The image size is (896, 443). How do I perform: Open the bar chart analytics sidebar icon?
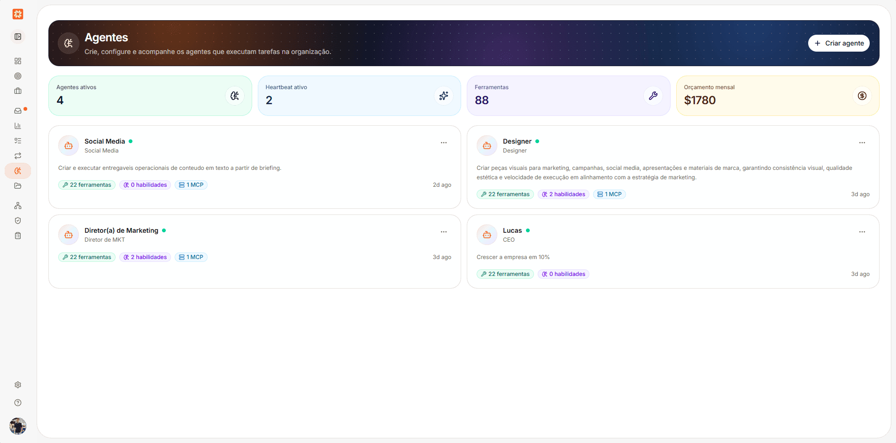[18, 126]
